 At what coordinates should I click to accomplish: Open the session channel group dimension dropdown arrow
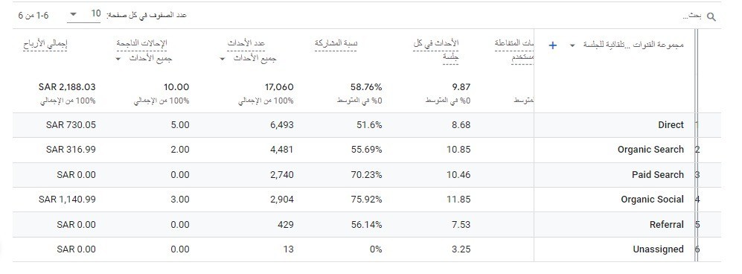point(572,45)
